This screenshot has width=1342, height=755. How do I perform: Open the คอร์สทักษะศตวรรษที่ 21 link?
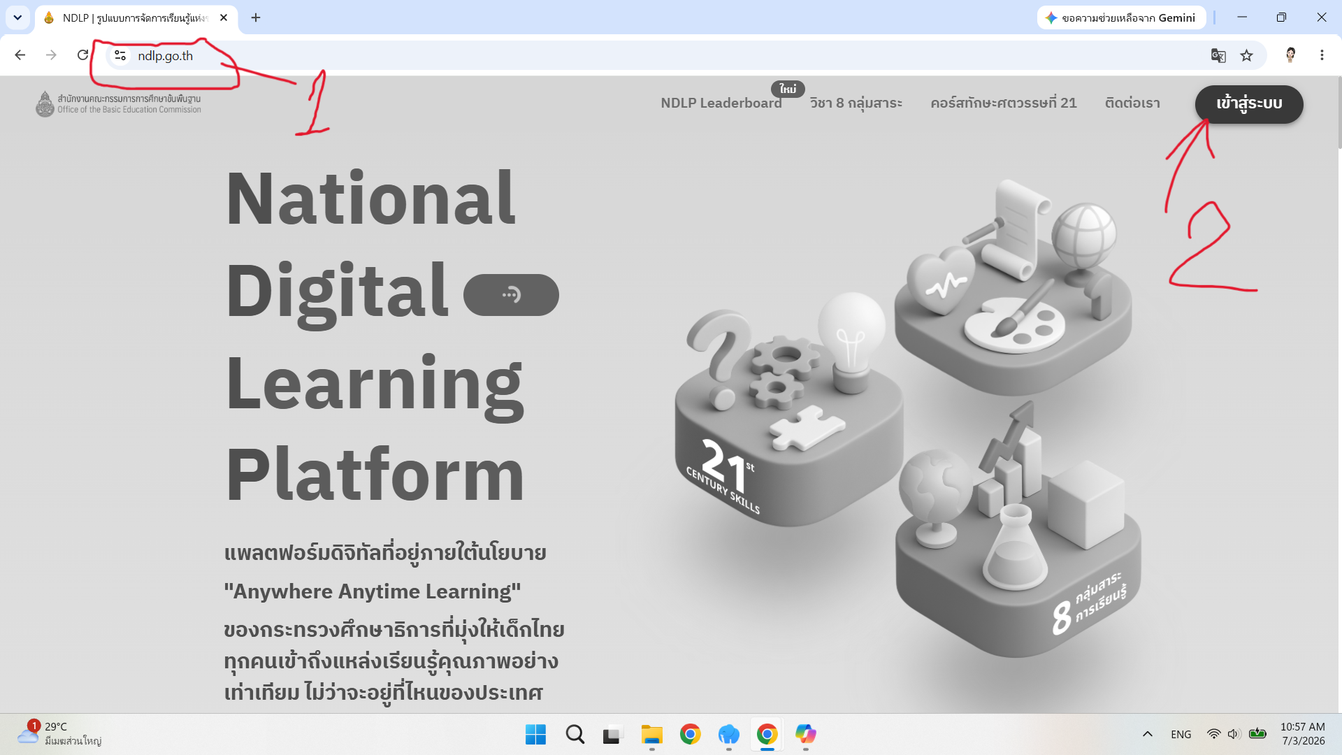(x=1004, y=103)
